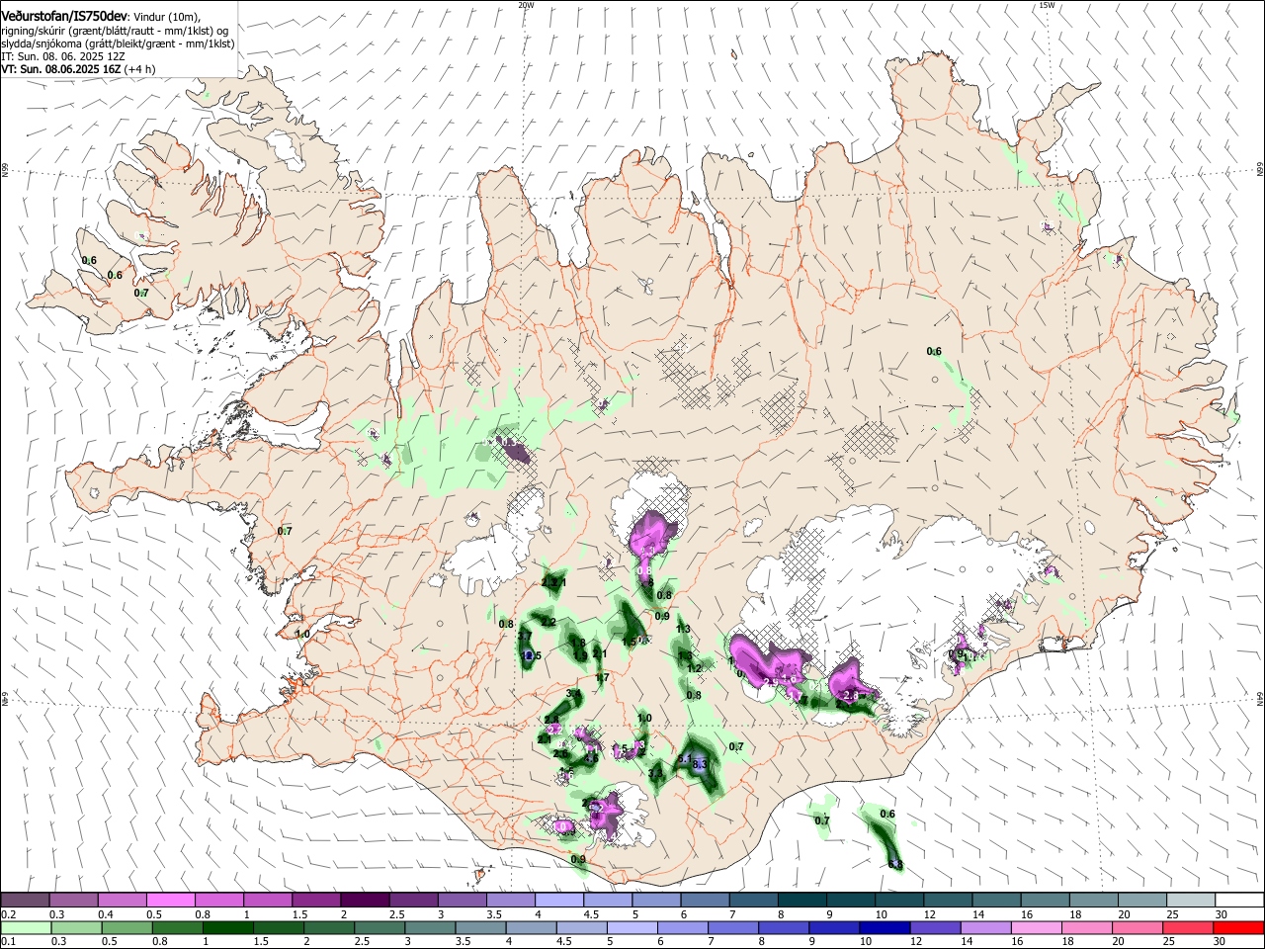The width and height of the screenshot is (1265, 949).
Task: Pick the lavender 4–4.5 snow legend swatch
Action: (x=558, y=901)
